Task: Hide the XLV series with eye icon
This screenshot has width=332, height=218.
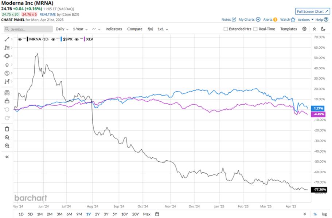Action: [x=77, y=39]
